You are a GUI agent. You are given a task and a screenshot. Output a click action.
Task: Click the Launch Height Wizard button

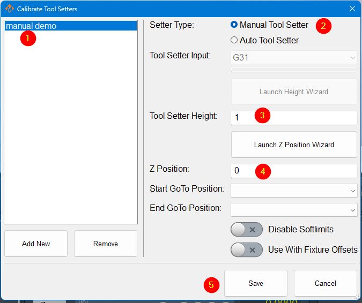294,92
